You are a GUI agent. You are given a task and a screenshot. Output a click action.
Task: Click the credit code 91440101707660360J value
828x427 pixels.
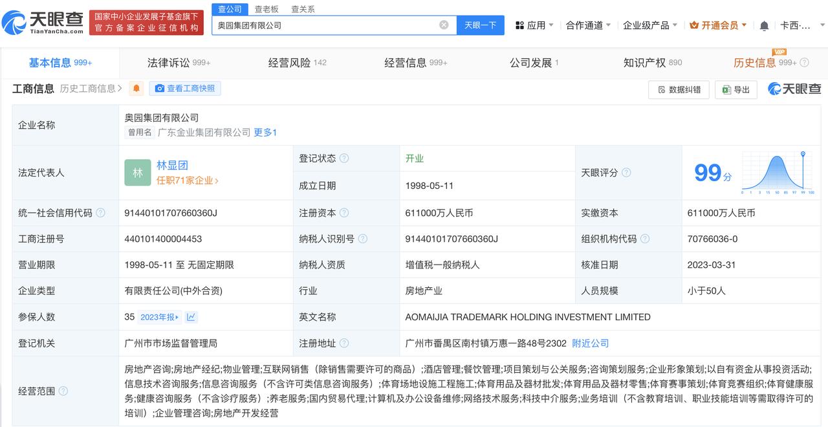pyautogui.click(x=171, y=213)
